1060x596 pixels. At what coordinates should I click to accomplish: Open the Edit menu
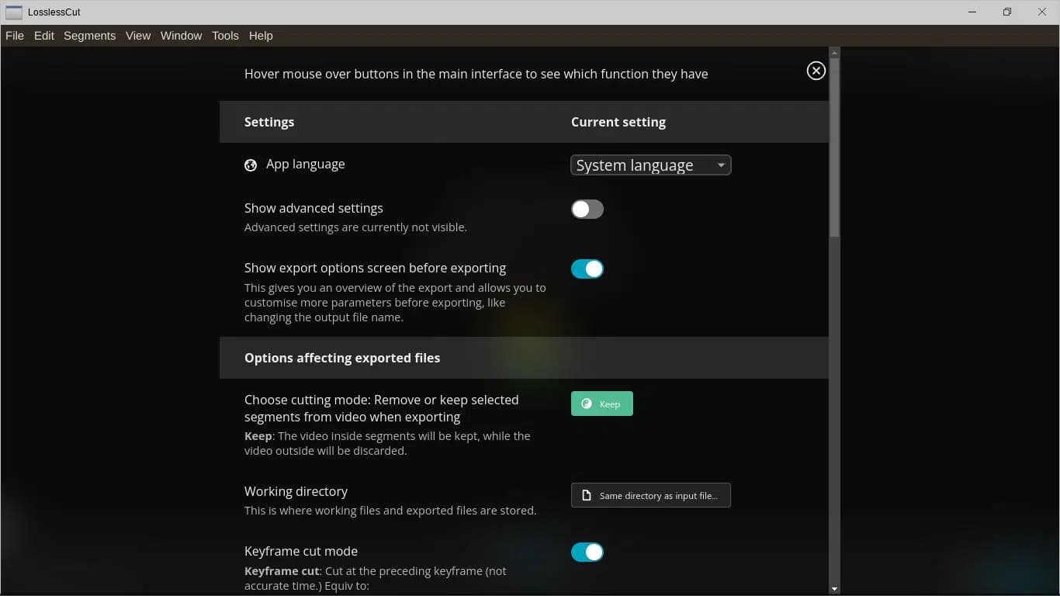[x=44, y=36]
